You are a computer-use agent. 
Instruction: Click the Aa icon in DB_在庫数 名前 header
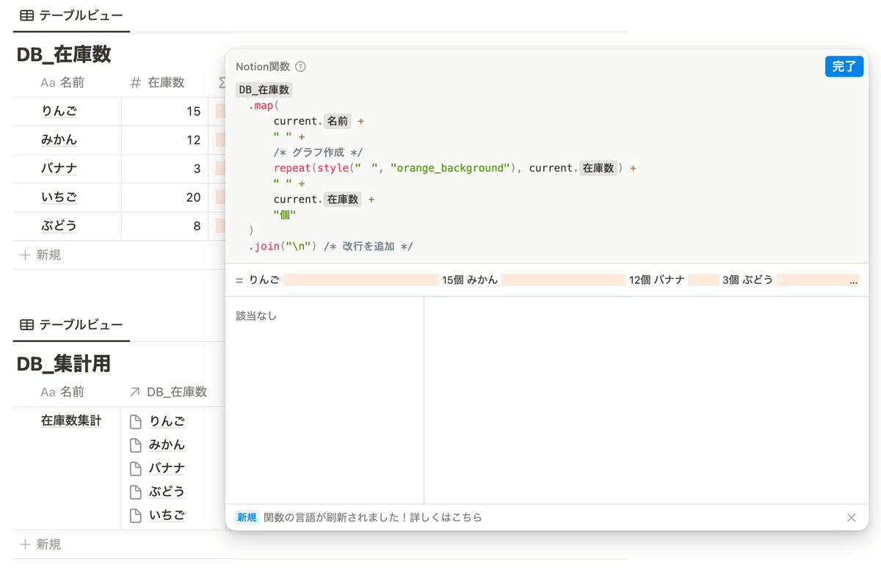coord(48,83)
